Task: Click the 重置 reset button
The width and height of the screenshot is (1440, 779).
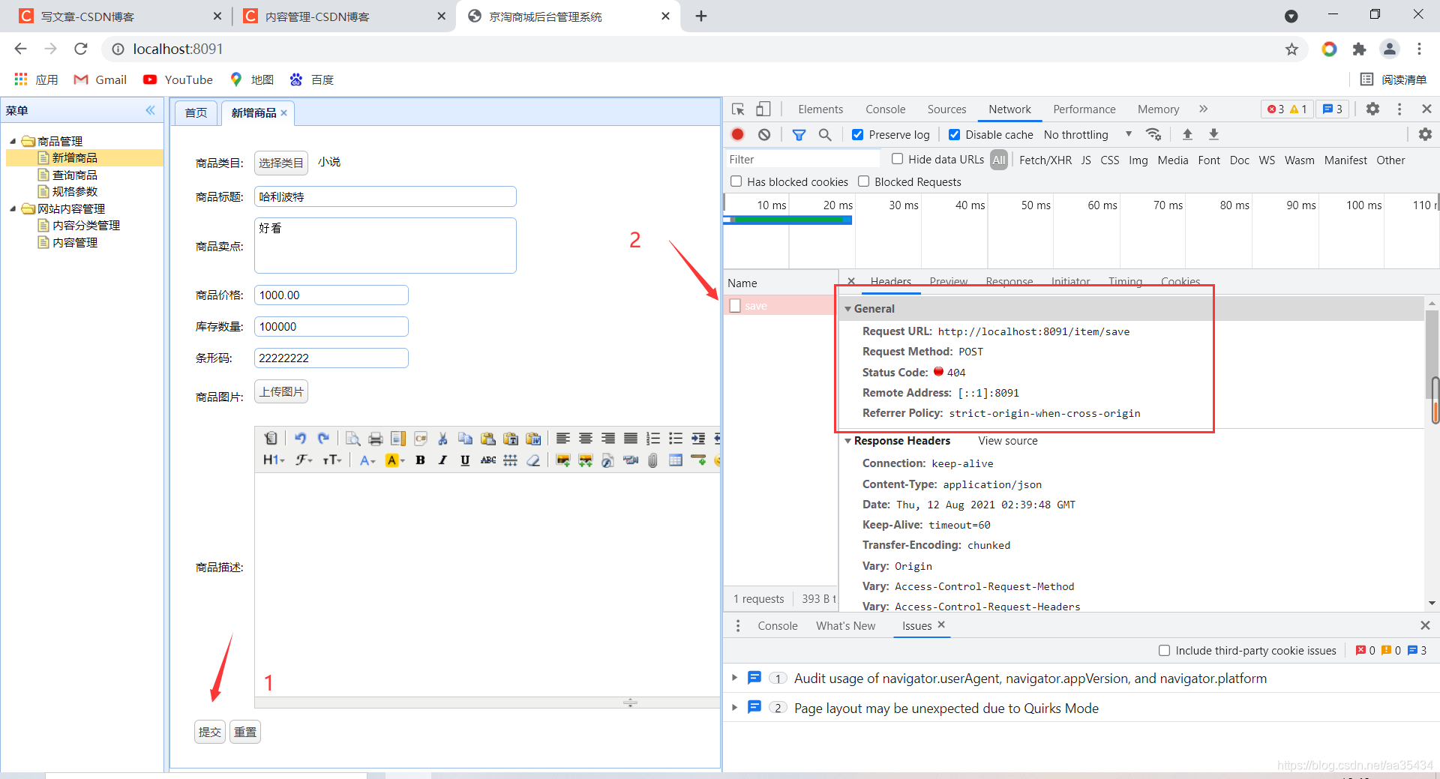Action: [245, 732]
